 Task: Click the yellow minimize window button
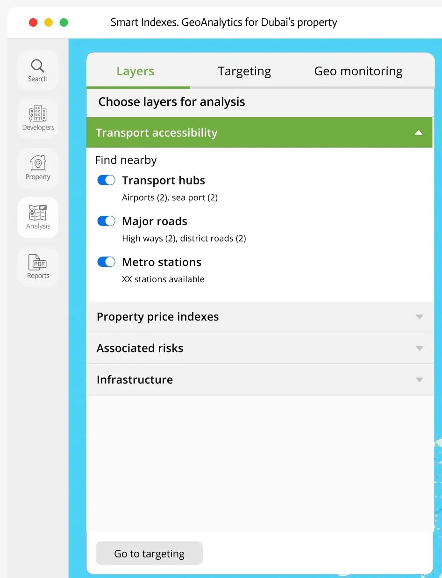click(49, 22)
